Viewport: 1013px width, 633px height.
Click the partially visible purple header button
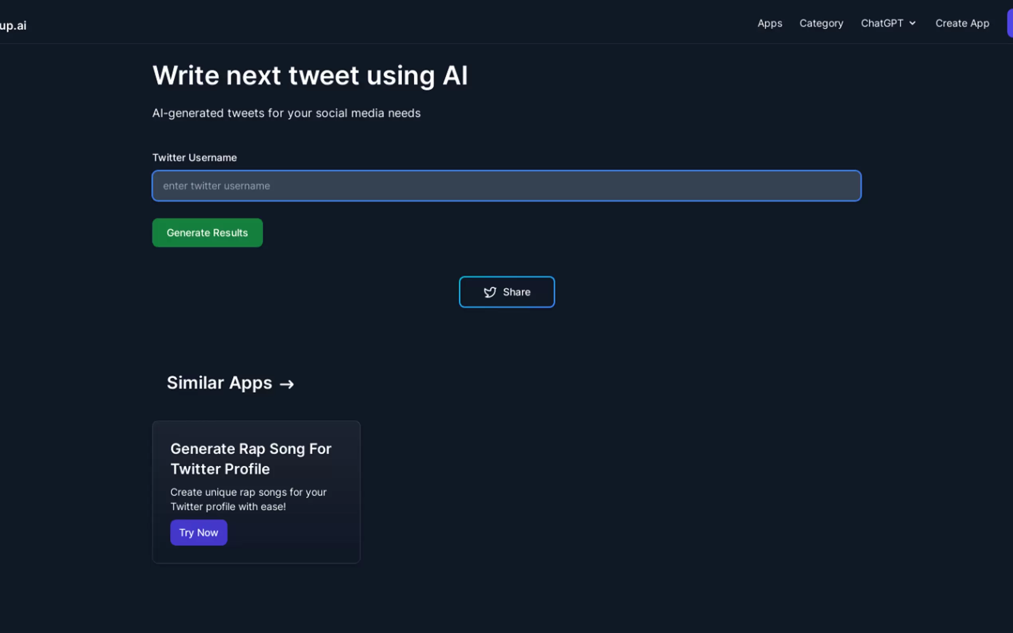click(1010, 24)
